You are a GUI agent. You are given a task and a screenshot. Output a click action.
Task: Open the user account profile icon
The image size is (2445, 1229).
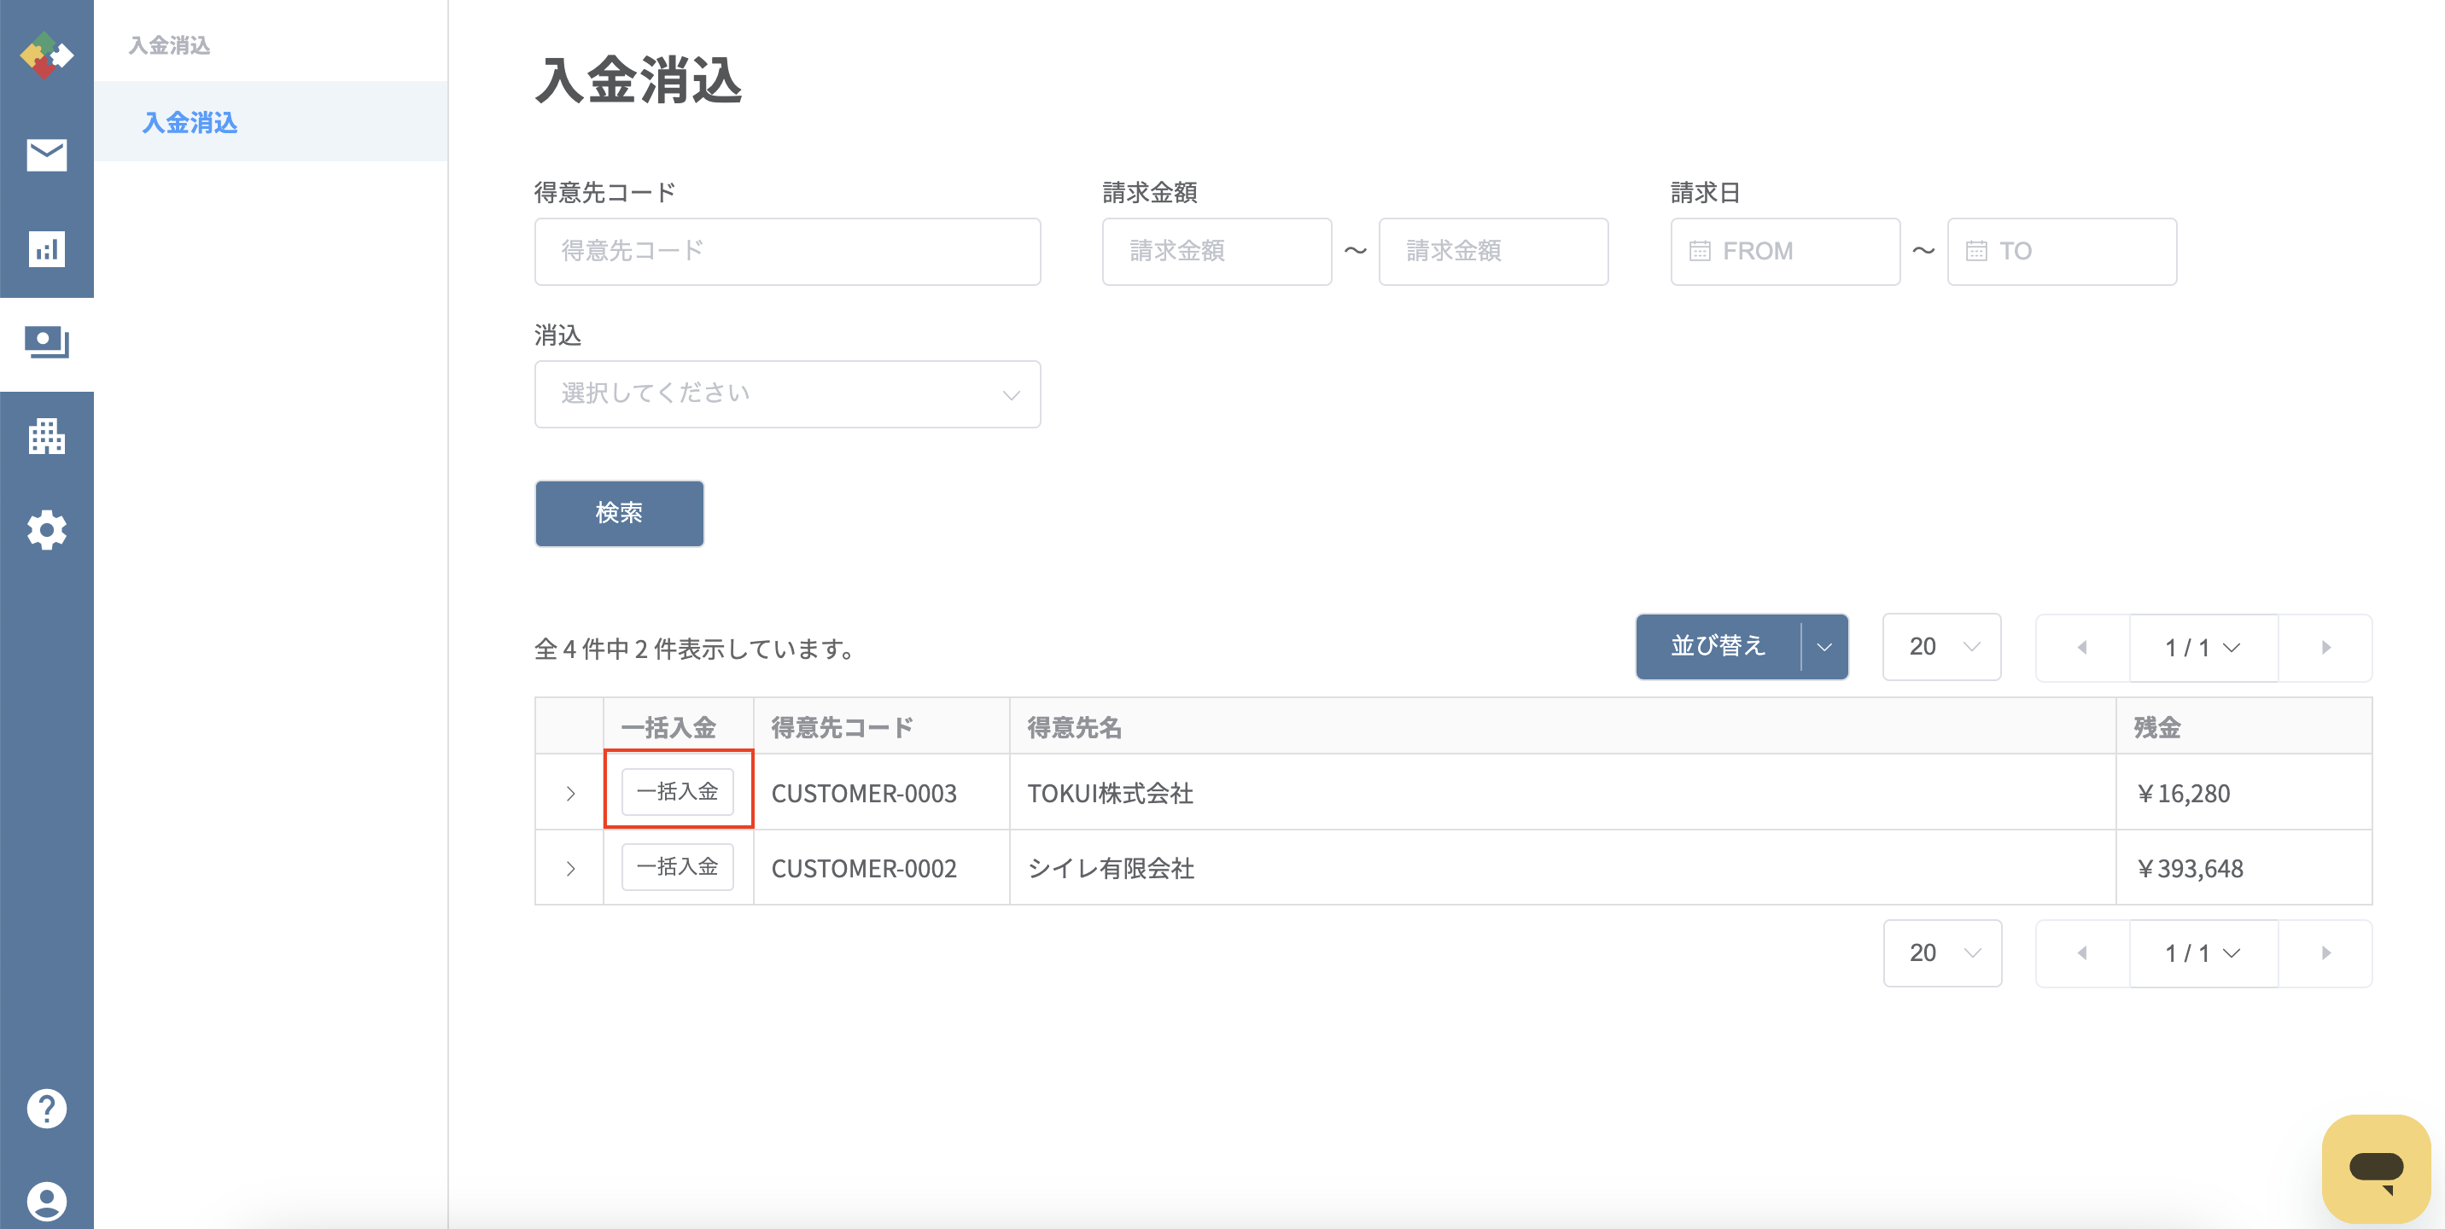click(x=46, y=1202)
